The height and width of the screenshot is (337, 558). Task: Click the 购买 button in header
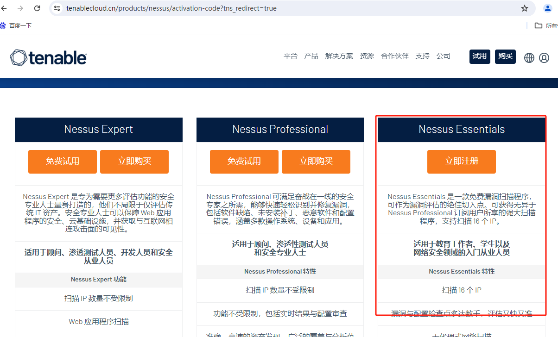click(x=505, y=56)
